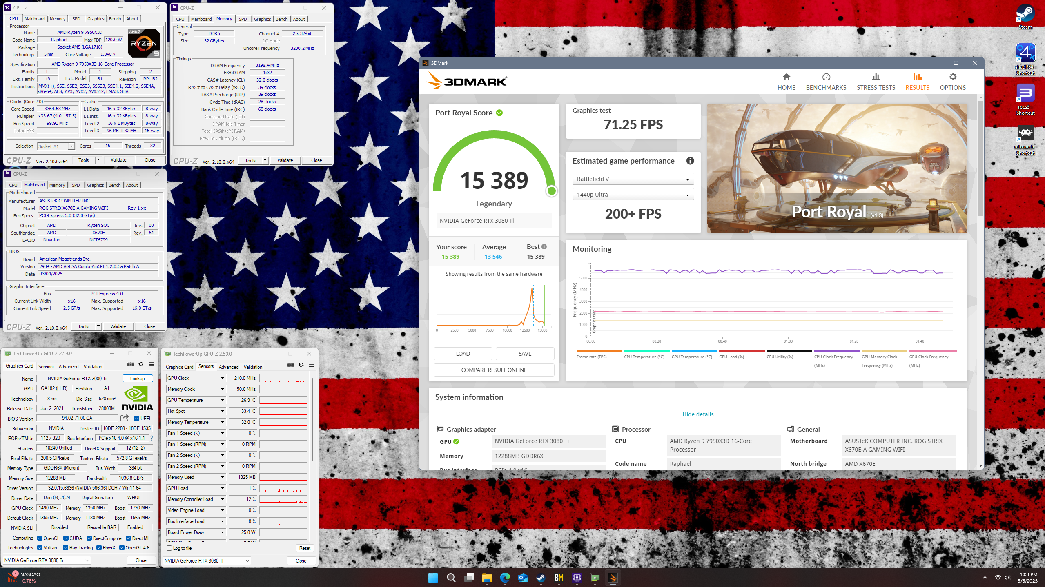
Task: Open hamburger menu in GPU-Z Sensors window
Action: 312,365
